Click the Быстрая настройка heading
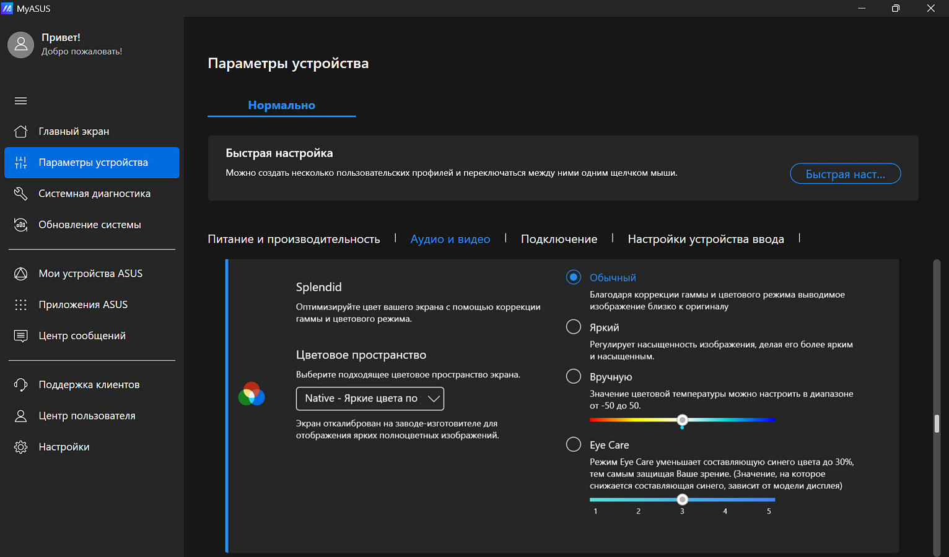The width and height of the screenshot is (949, 557). (279, 153)
